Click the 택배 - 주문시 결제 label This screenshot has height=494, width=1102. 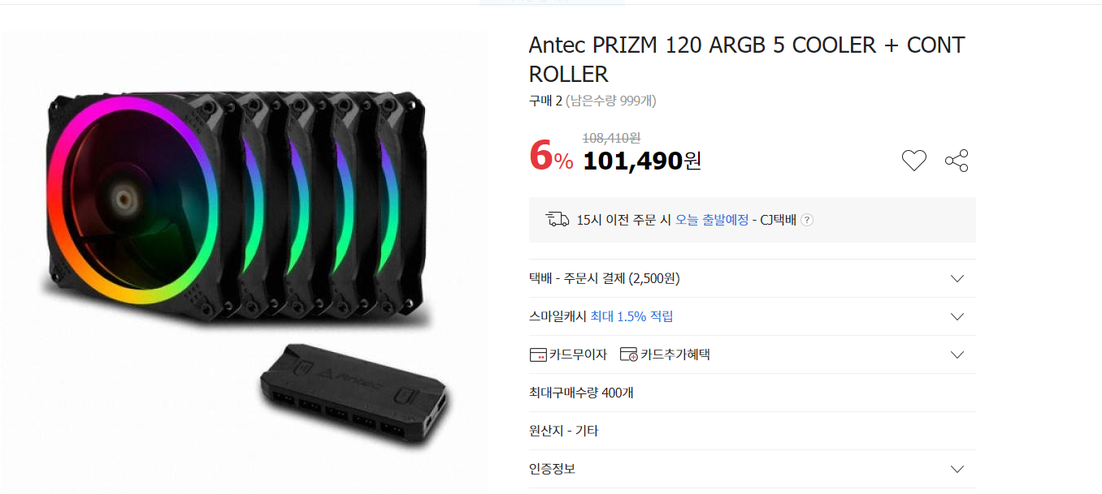[x=605, y=278]
